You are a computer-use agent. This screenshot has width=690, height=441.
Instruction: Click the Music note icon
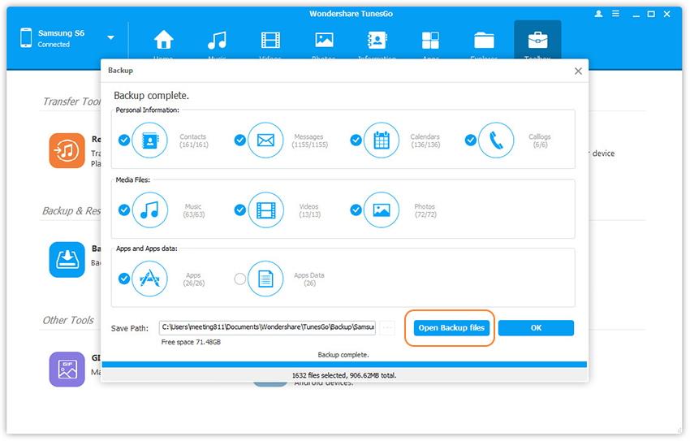click(x=149, y=210)
